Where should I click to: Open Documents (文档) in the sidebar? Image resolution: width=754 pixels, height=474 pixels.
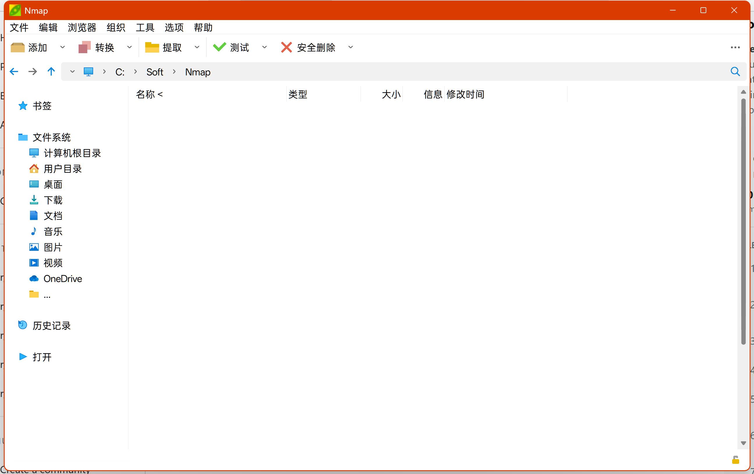click(x=46, y=215)
